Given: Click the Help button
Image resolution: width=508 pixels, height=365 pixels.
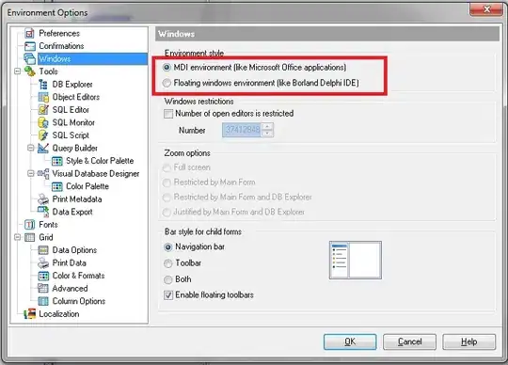Looking at the screenshot, I should tap(469, 341).
